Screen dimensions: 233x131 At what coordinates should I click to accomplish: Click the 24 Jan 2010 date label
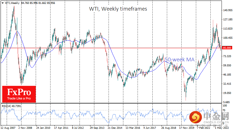click(x=43, y=128)
